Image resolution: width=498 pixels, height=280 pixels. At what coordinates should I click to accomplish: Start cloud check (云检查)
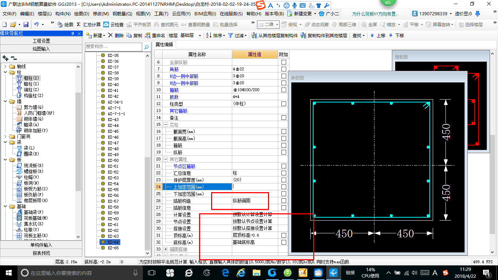point(113,24)
